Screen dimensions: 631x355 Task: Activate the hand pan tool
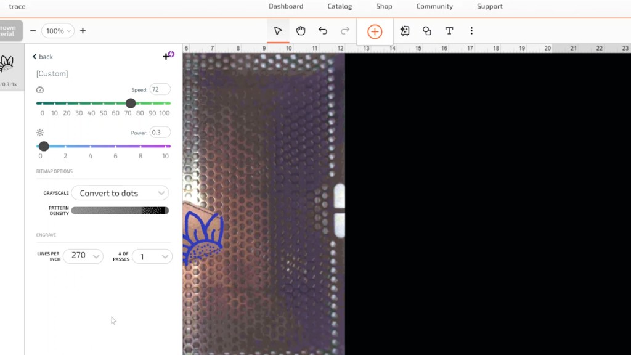click(301, 31)
